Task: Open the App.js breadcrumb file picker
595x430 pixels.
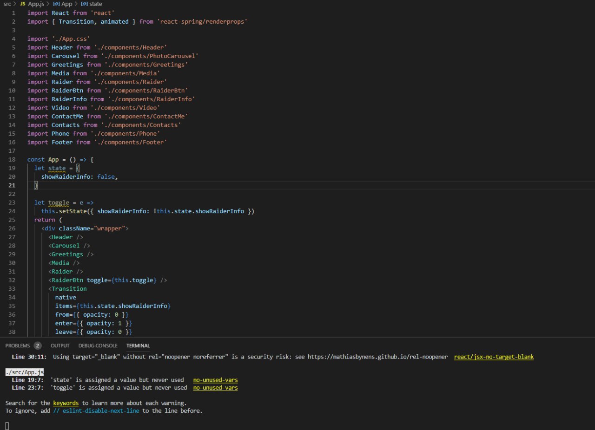Action: [36, 4]
